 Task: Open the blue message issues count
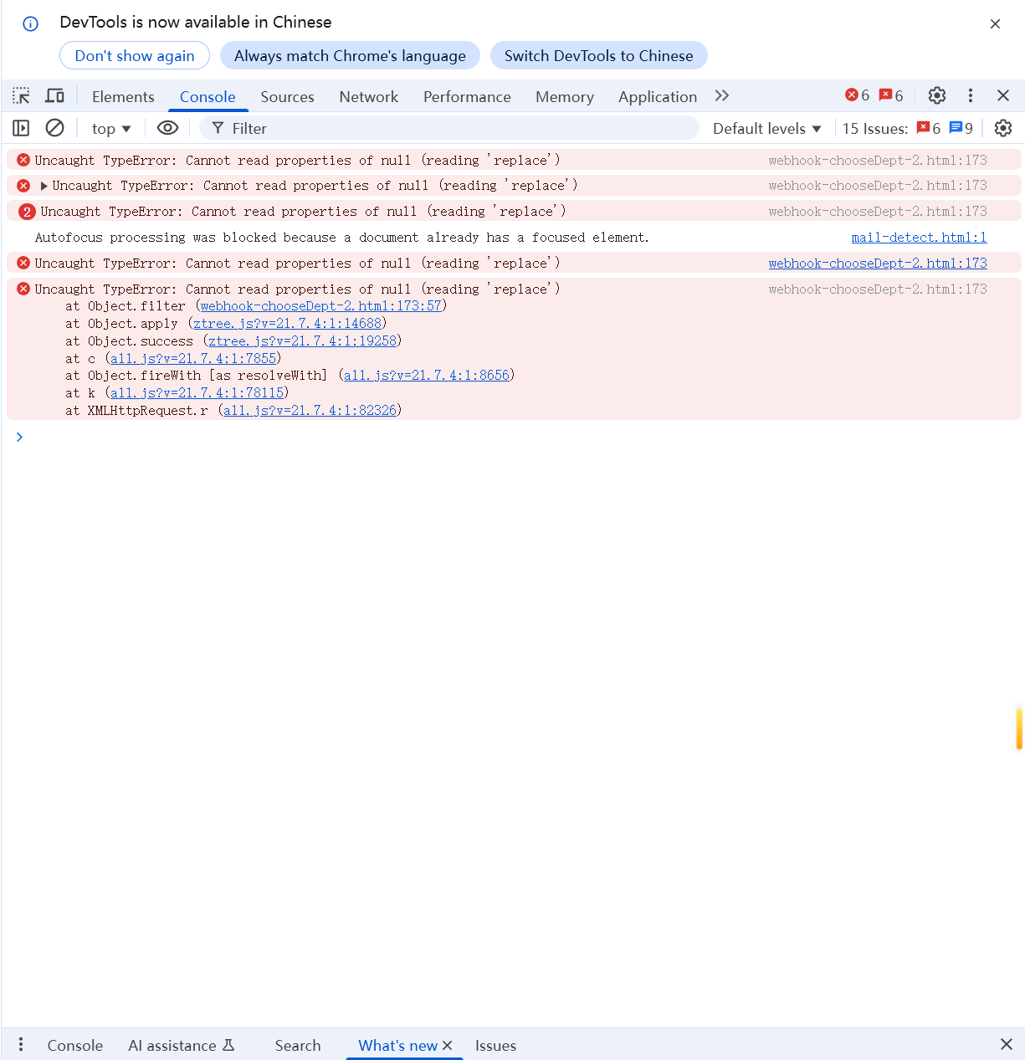[961, 128]
